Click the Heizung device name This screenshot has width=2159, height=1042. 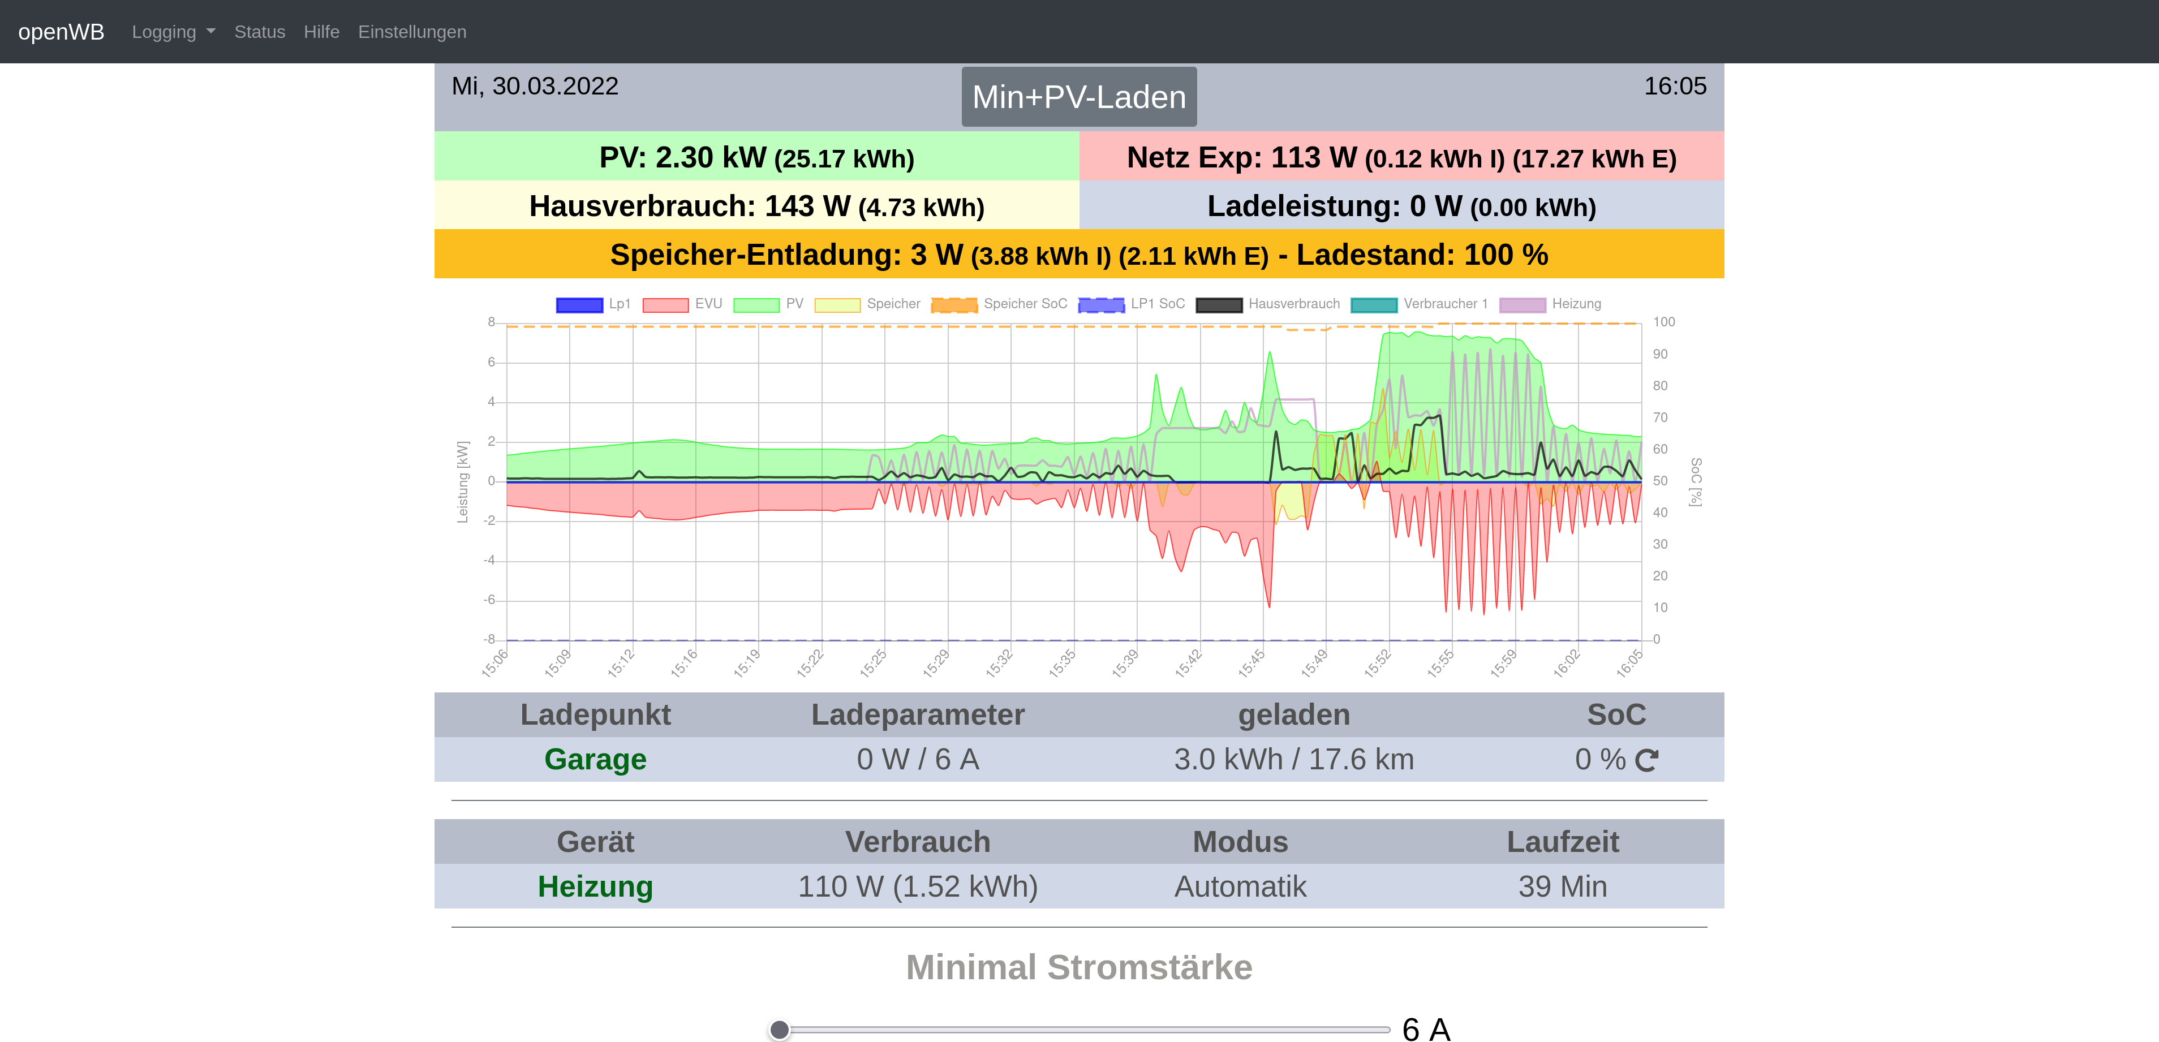click(x=595, y=886)
